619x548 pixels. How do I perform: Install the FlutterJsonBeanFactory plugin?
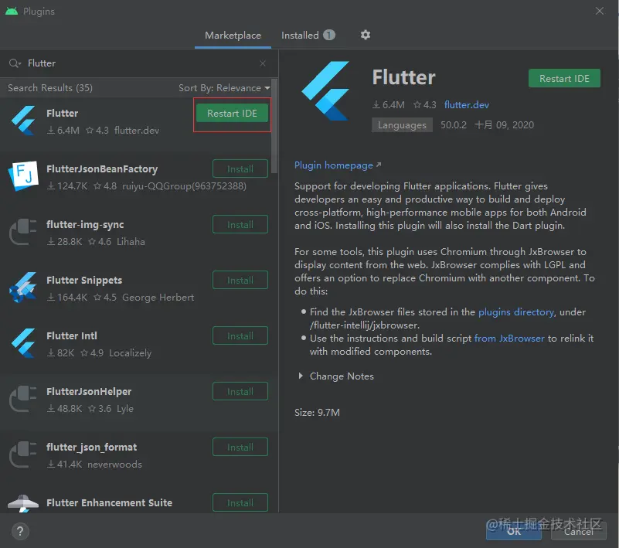coord(240,169)
